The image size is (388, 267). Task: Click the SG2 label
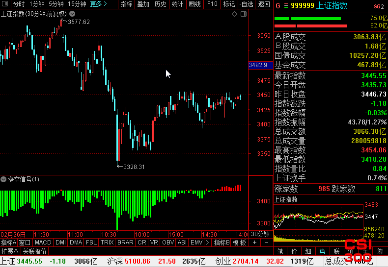pos(379,6)
